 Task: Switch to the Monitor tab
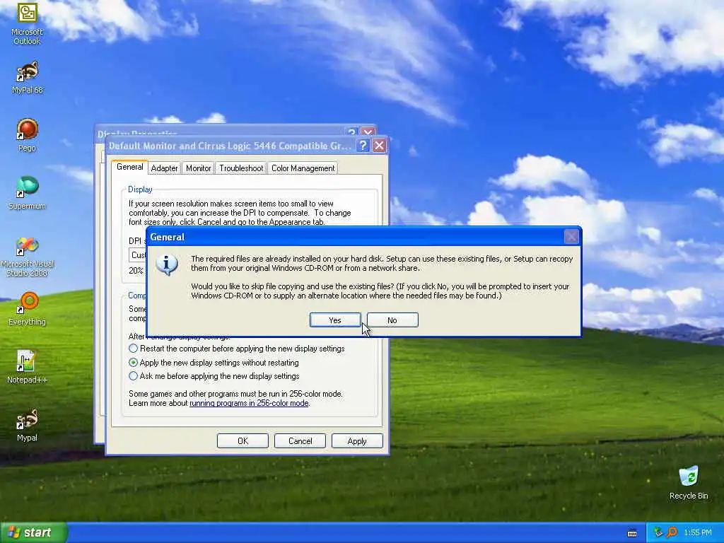pyautogui.click(x=199, y=168)
